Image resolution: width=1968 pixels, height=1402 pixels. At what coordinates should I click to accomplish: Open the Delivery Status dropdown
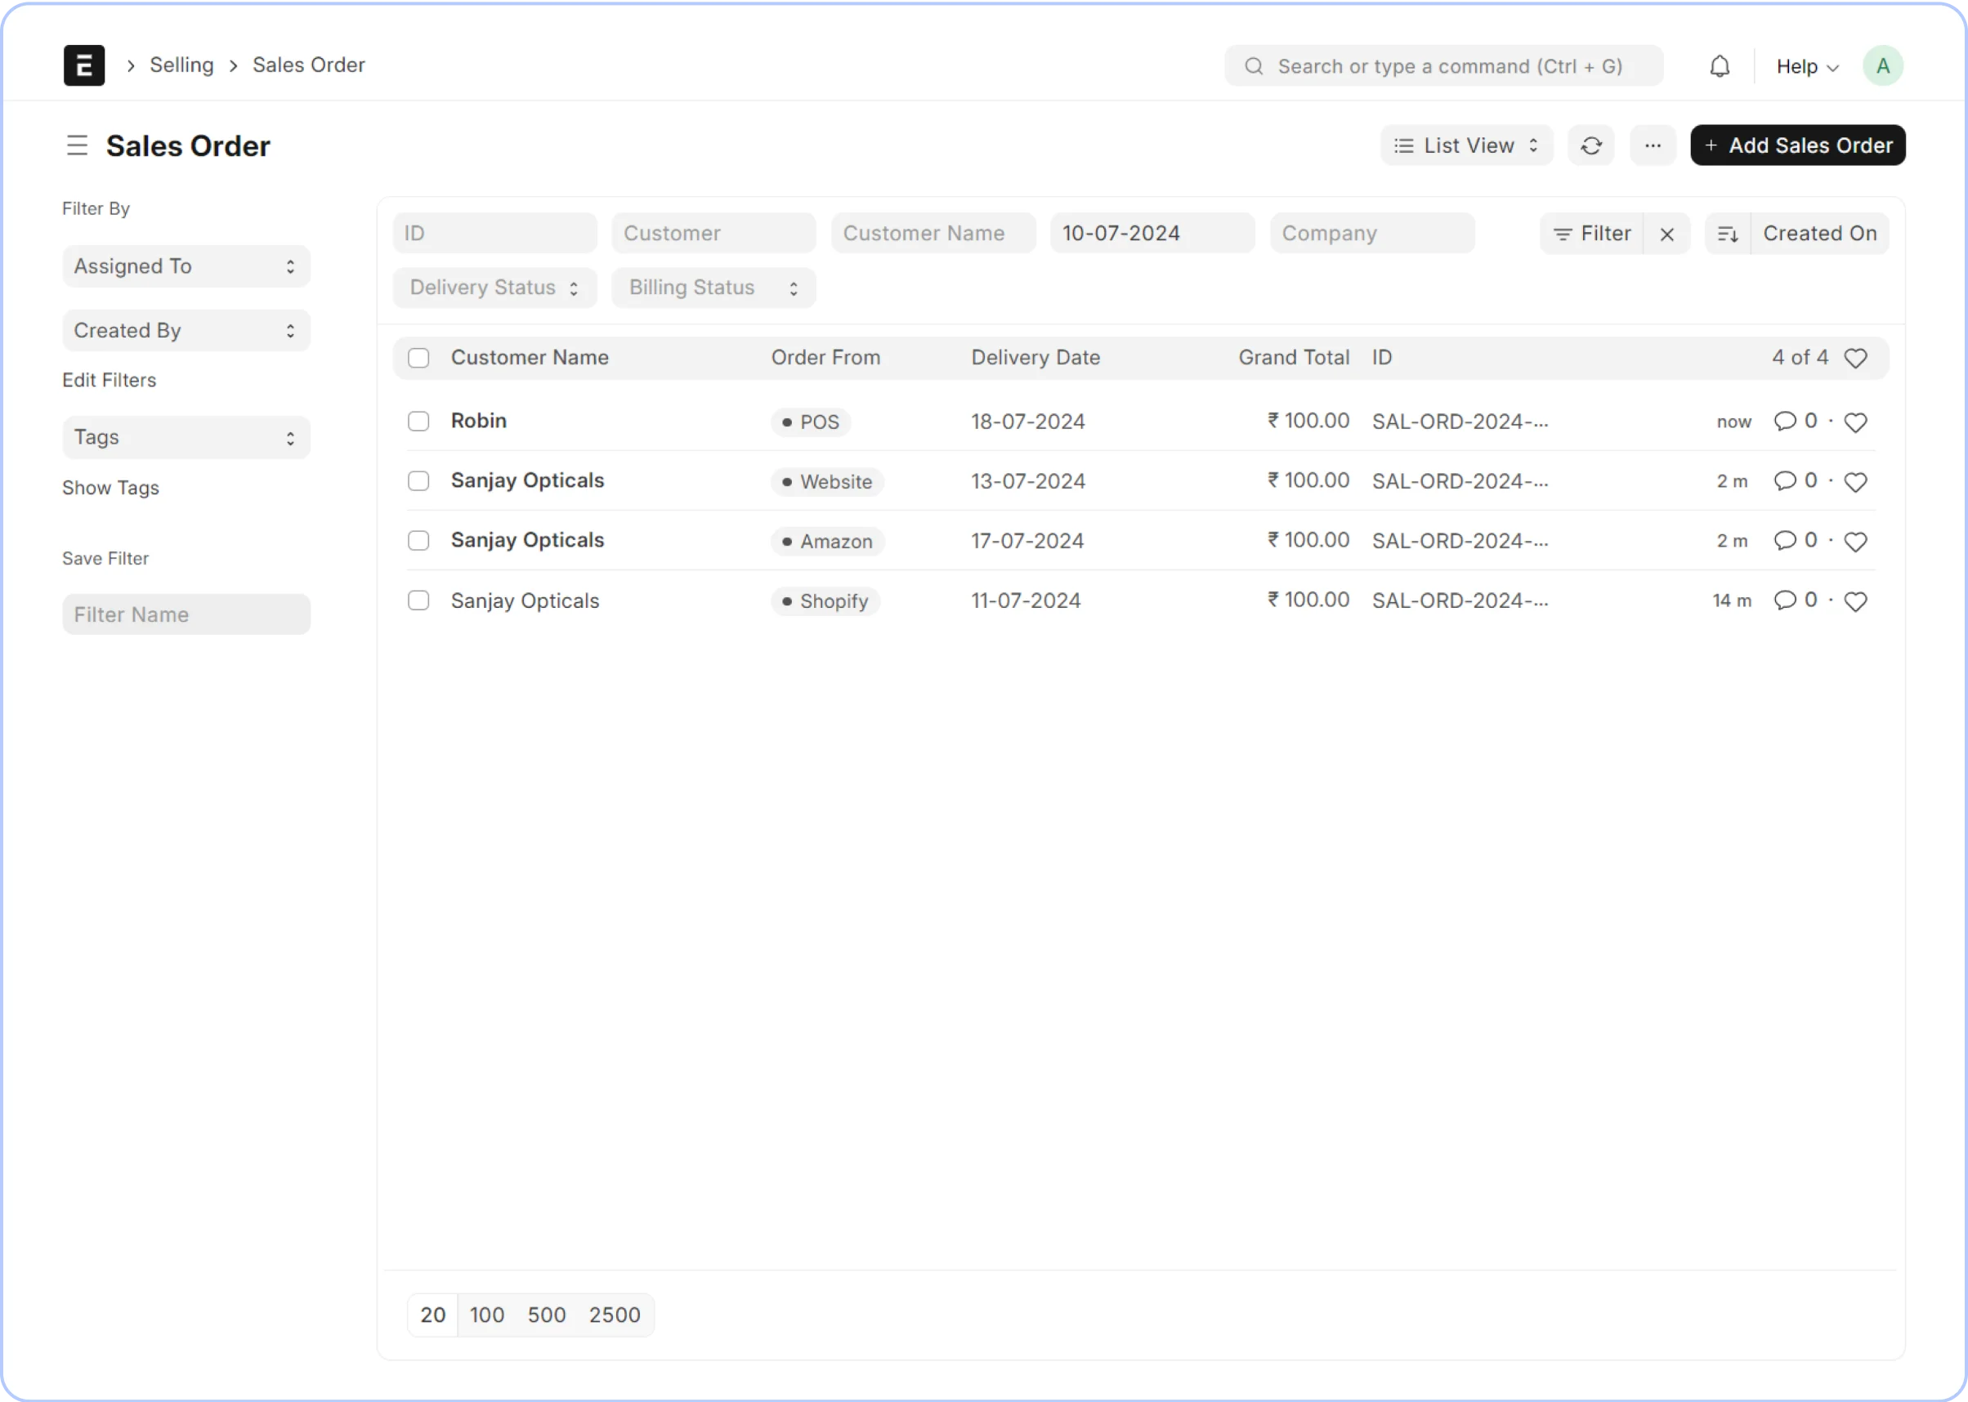494,288
